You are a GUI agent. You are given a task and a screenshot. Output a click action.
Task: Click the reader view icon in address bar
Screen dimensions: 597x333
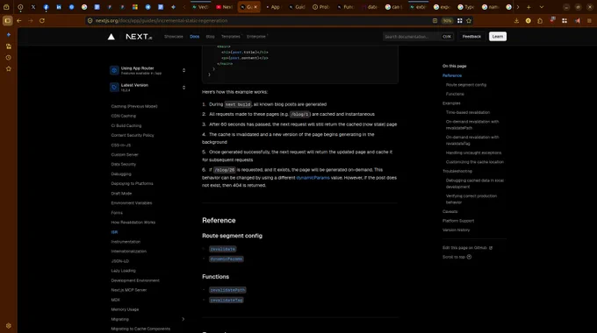(x=435, y=20)
